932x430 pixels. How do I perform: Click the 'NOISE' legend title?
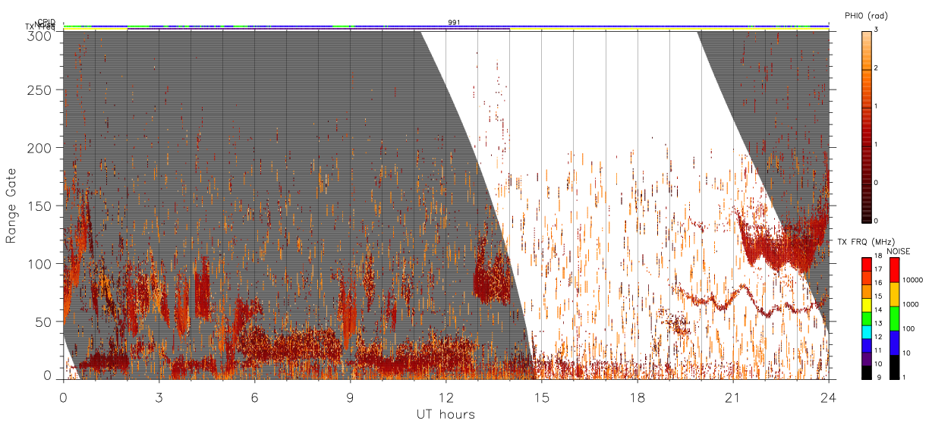click(x=899, y=251)
